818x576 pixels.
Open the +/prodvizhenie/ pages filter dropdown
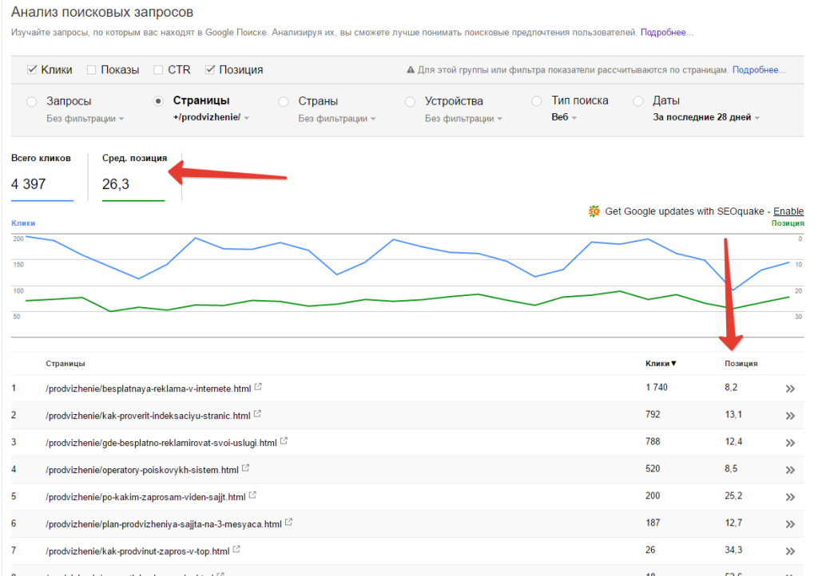tap(211, 117)
